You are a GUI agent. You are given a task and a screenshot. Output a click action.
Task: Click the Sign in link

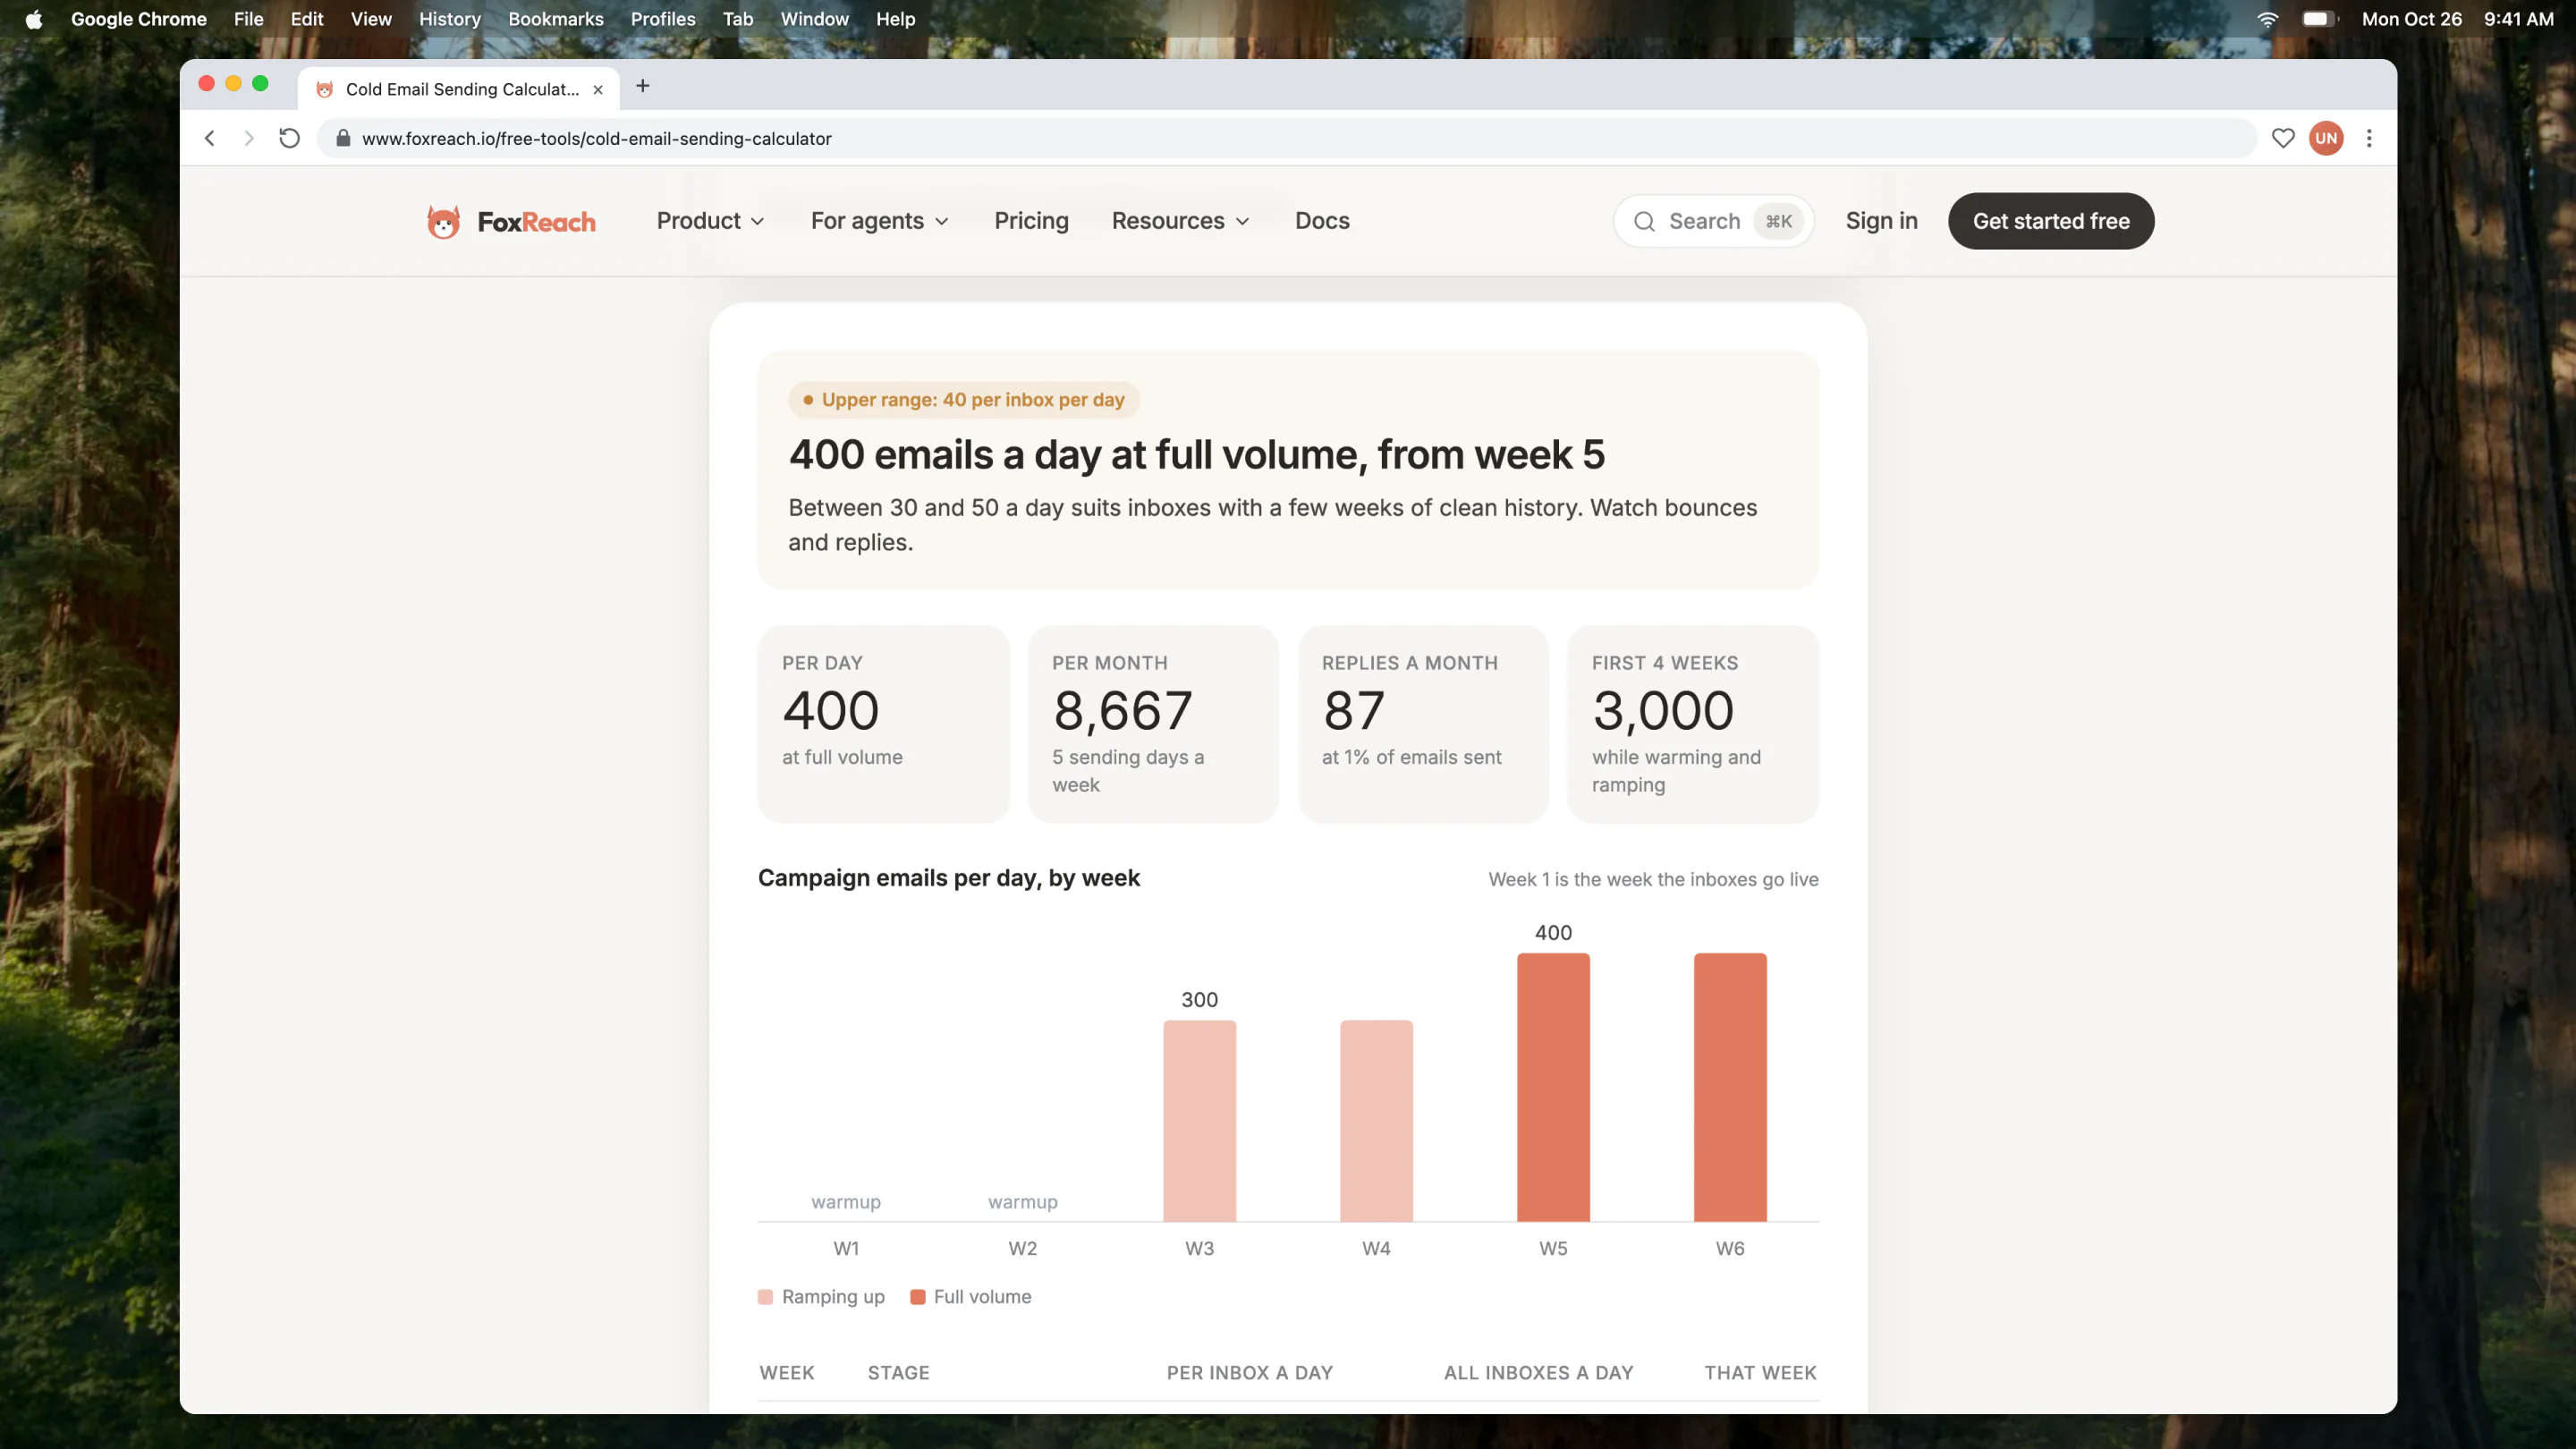[1881, 221]
